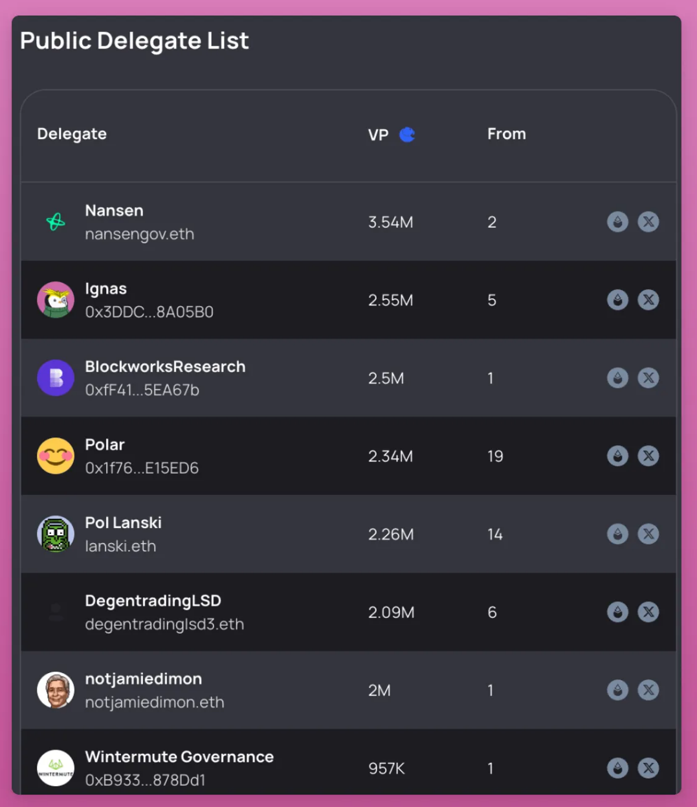
Task: Click the Delegate column header
Action: pos(72,134)
